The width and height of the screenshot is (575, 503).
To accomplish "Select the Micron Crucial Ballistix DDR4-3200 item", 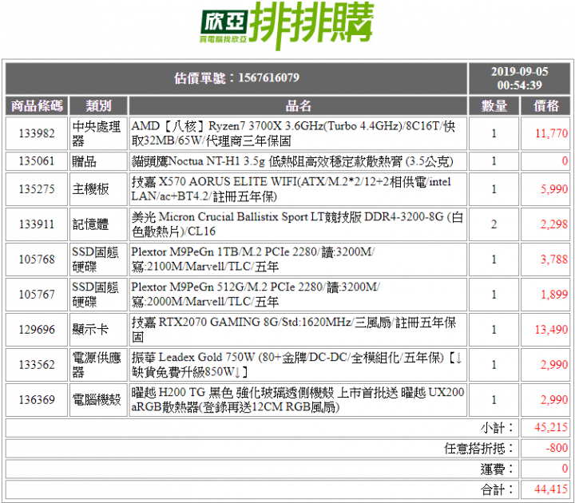I will 298,224.
